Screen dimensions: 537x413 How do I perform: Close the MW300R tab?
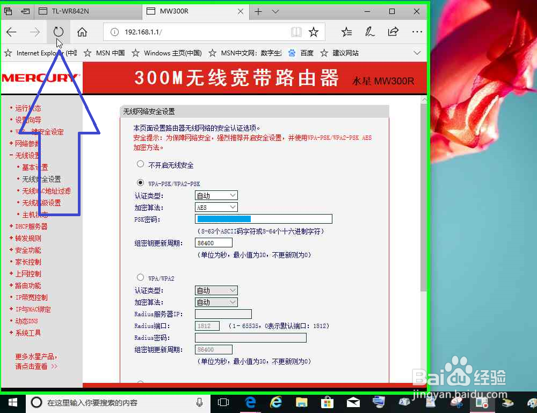[241, 11]
